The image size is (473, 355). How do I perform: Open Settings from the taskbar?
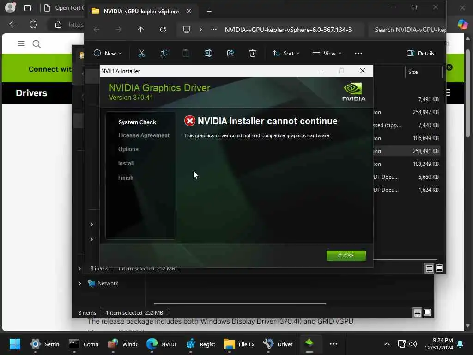click(45, 344)
